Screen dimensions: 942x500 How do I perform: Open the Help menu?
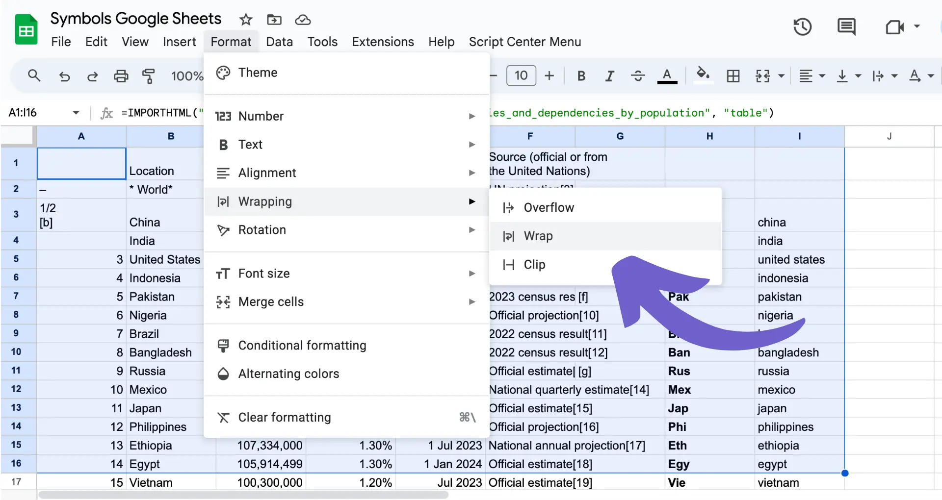pyautogui.click(x=441, y=42)
